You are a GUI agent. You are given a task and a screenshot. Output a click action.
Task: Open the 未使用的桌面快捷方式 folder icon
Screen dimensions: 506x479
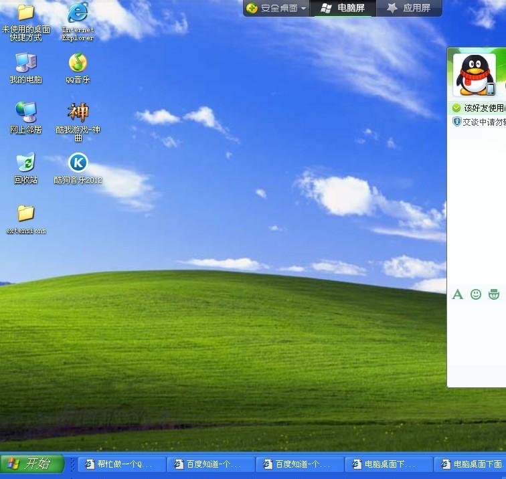[26, 13]
